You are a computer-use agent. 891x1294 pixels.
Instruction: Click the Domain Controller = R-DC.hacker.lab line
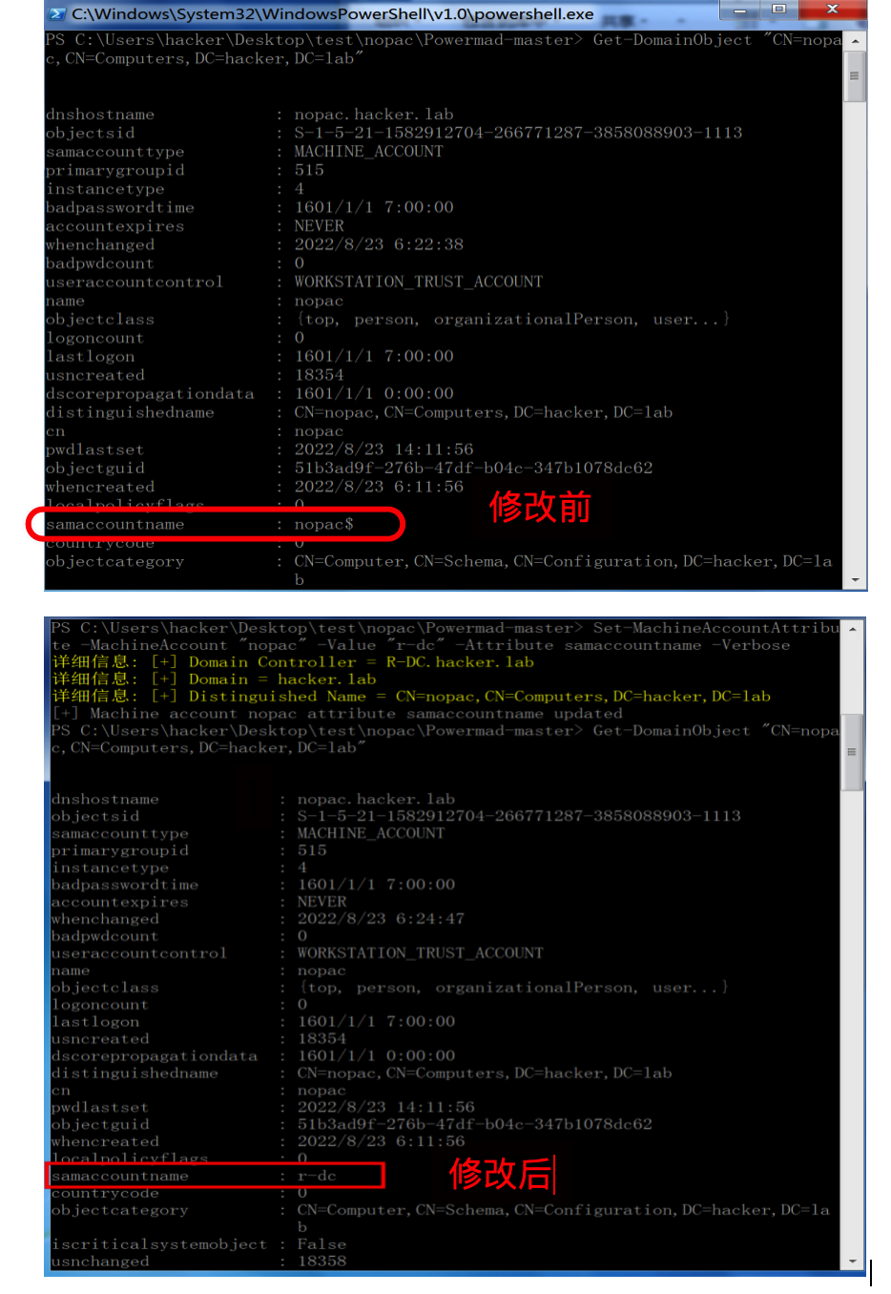(x=361, y=662)
